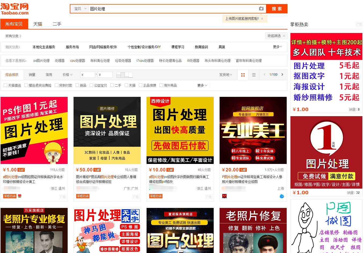Tick the 正品保障 checkbox
This screenshot has height=253, width=364.
(140, 85)
